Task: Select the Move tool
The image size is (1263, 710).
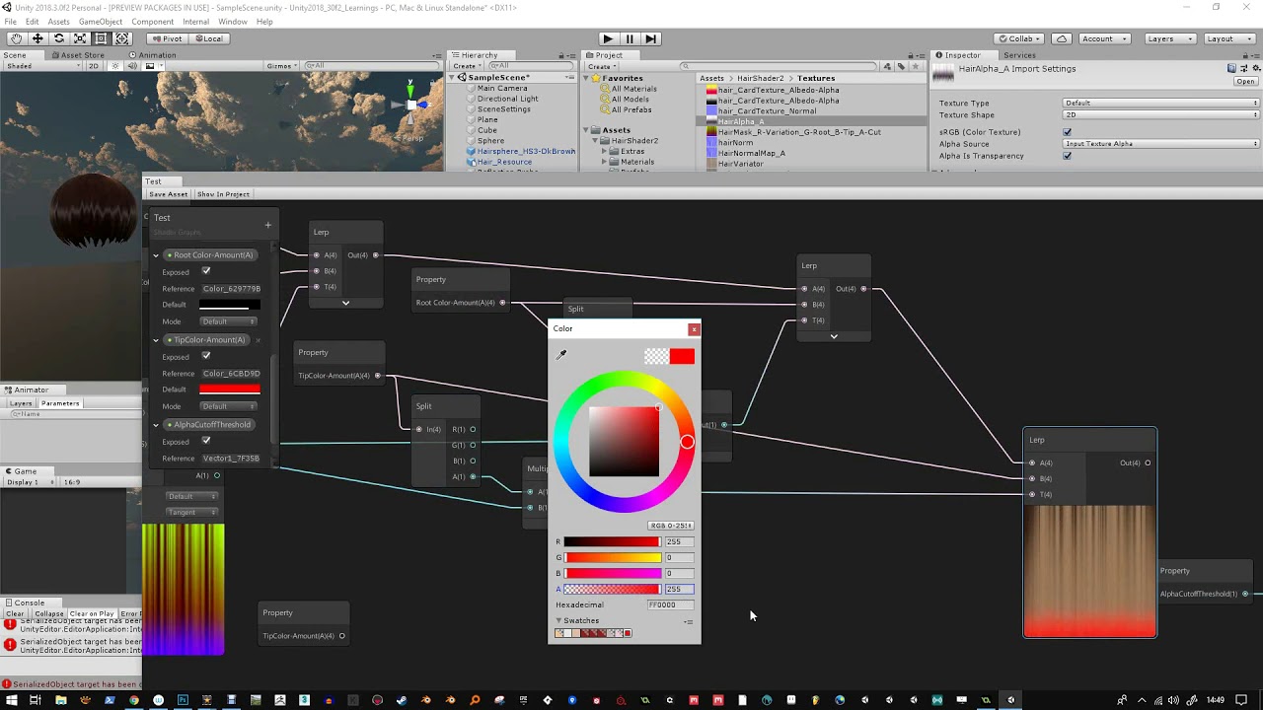Action: [x=37, y=38]
